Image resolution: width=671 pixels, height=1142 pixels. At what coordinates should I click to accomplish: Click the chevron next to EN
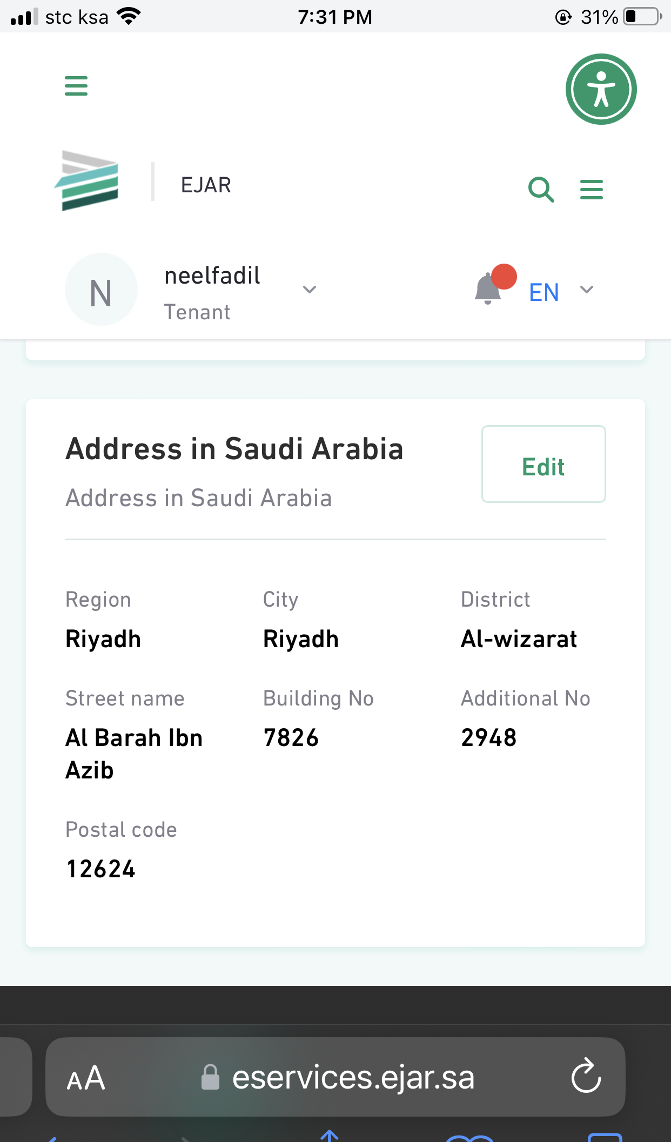pyautogui.click(x=587, y=290)
